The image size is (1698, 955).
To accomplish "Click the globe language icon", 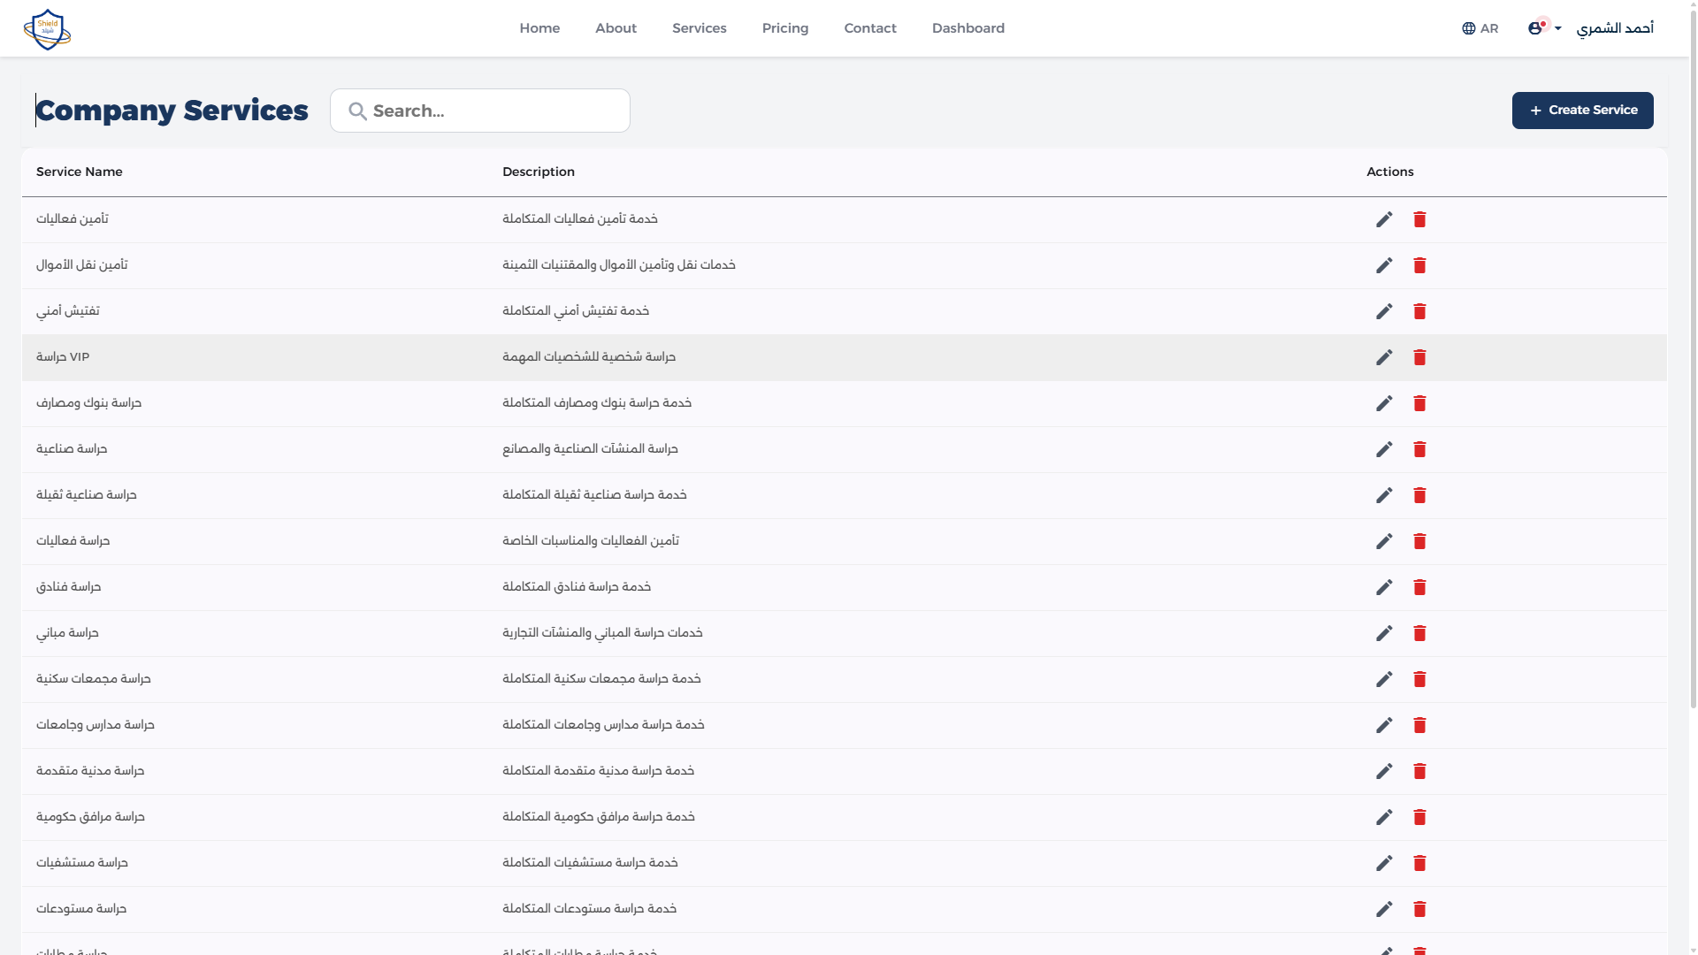I will (x=1466, y=27).
